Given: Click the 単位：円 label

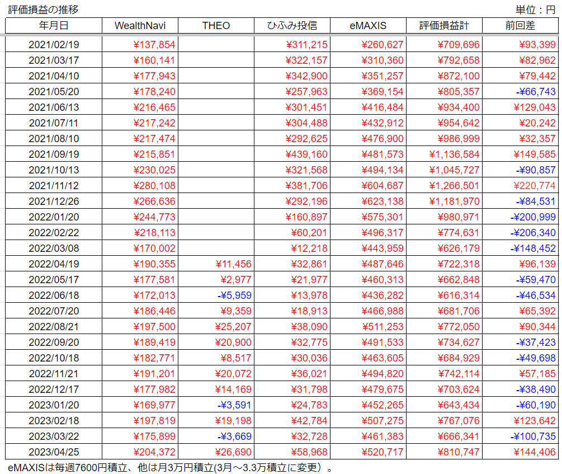Looking at the screenshot, I should coord(536,10).
